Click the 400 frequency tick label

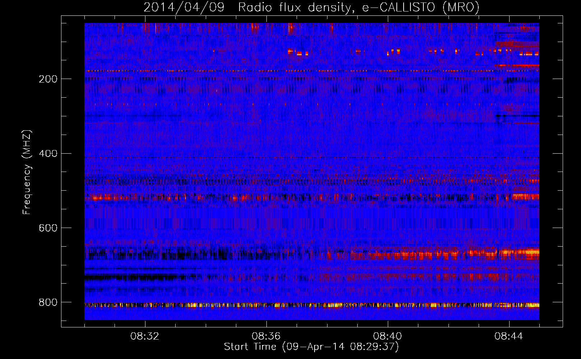point(48,154)
